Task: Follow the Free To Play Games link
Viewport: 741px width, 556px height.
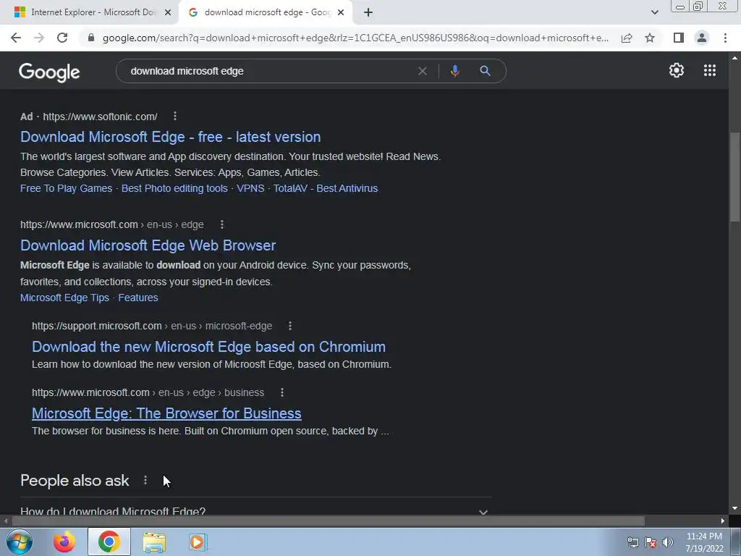Action: (66, 188)
